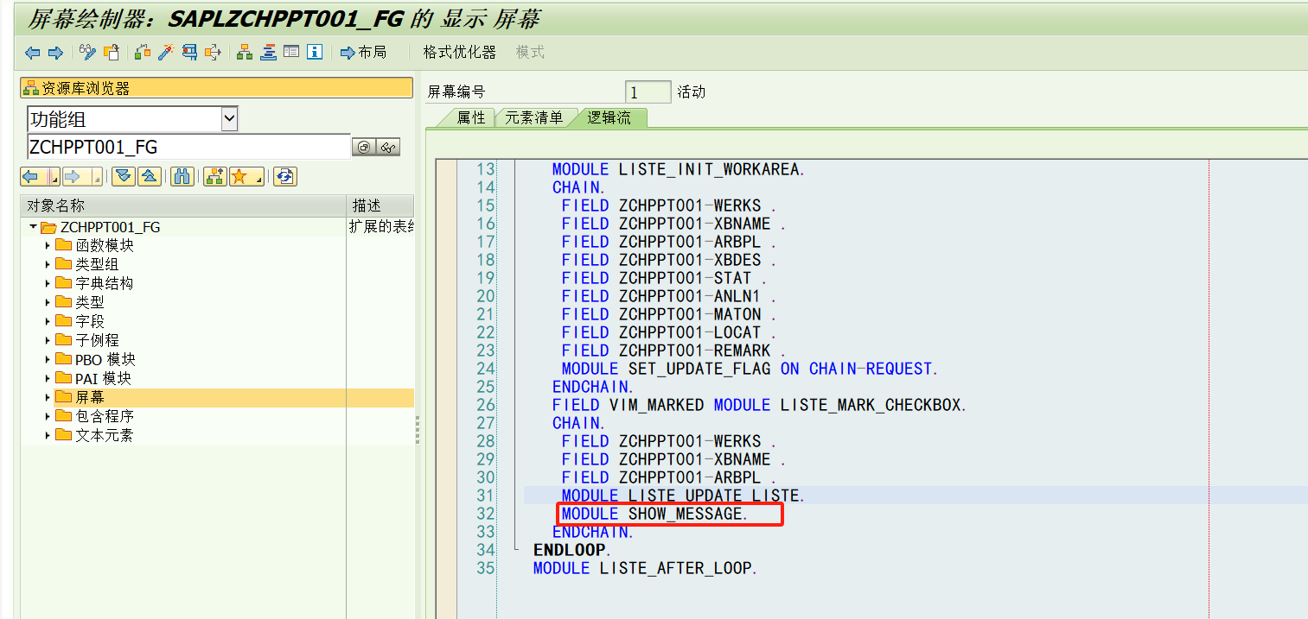The height and width of the screenshot is (619, 1308).
Task: Show the object list hierarchy icon
Action: pyautogui.click(x=246, y=53)
